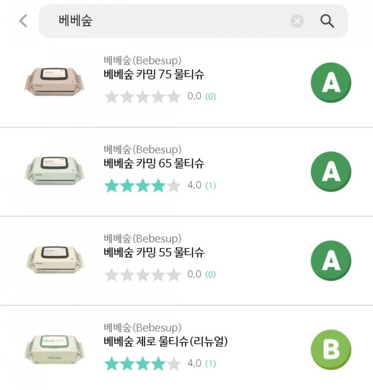The image size is (373, 390).
Task: Select the 제로 물티슈 product thumbnail
Action: [54, 349]
